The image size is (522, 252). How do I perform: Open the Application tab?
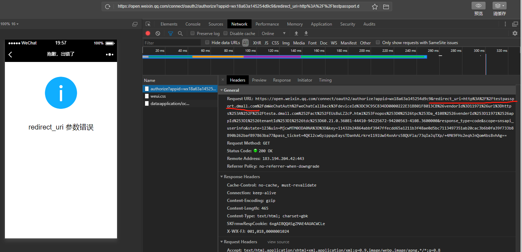click(x=321, y=24)
